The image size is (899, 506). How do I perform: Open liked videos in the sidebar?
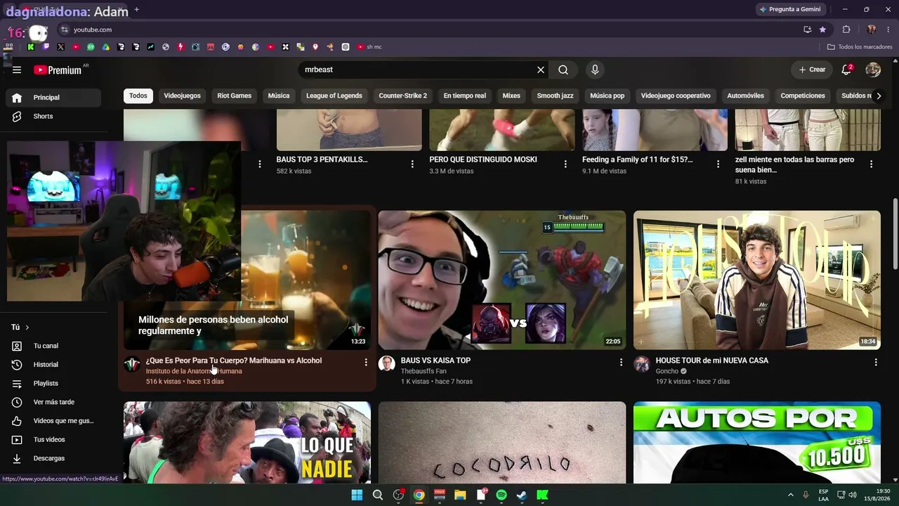[x=53, y=421]
